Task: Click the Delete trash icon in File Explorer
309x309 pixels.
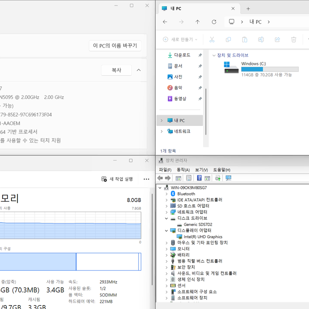Action: click(x=294, y=40)
